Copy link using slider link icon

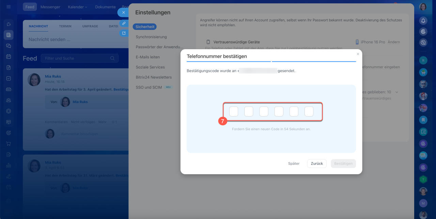(124, 23)
